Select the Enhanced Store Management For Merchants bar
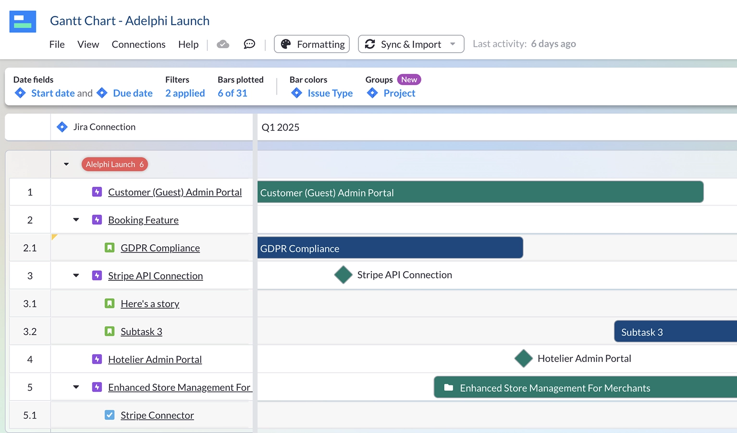The height and width of the screenshot is (433, 737). click(x=585, y=387)
